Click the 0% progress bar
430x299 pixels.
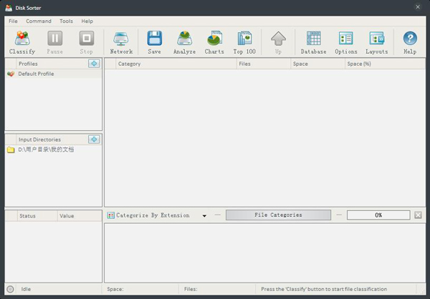378,215
